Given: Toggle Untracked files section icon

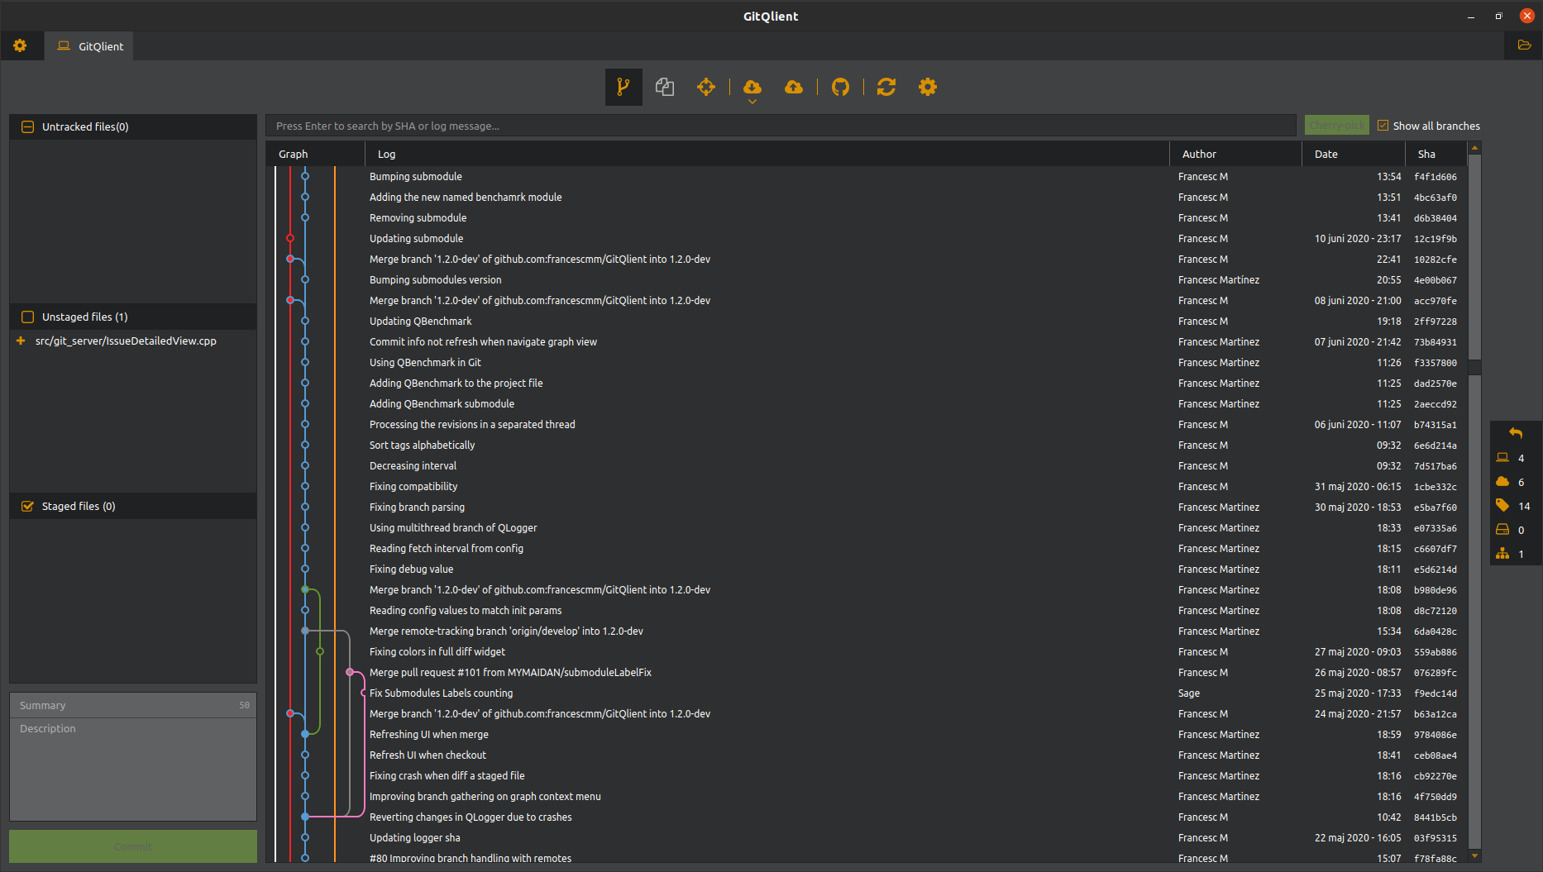Looking at the screenshot, I should (x=27, y=126).
